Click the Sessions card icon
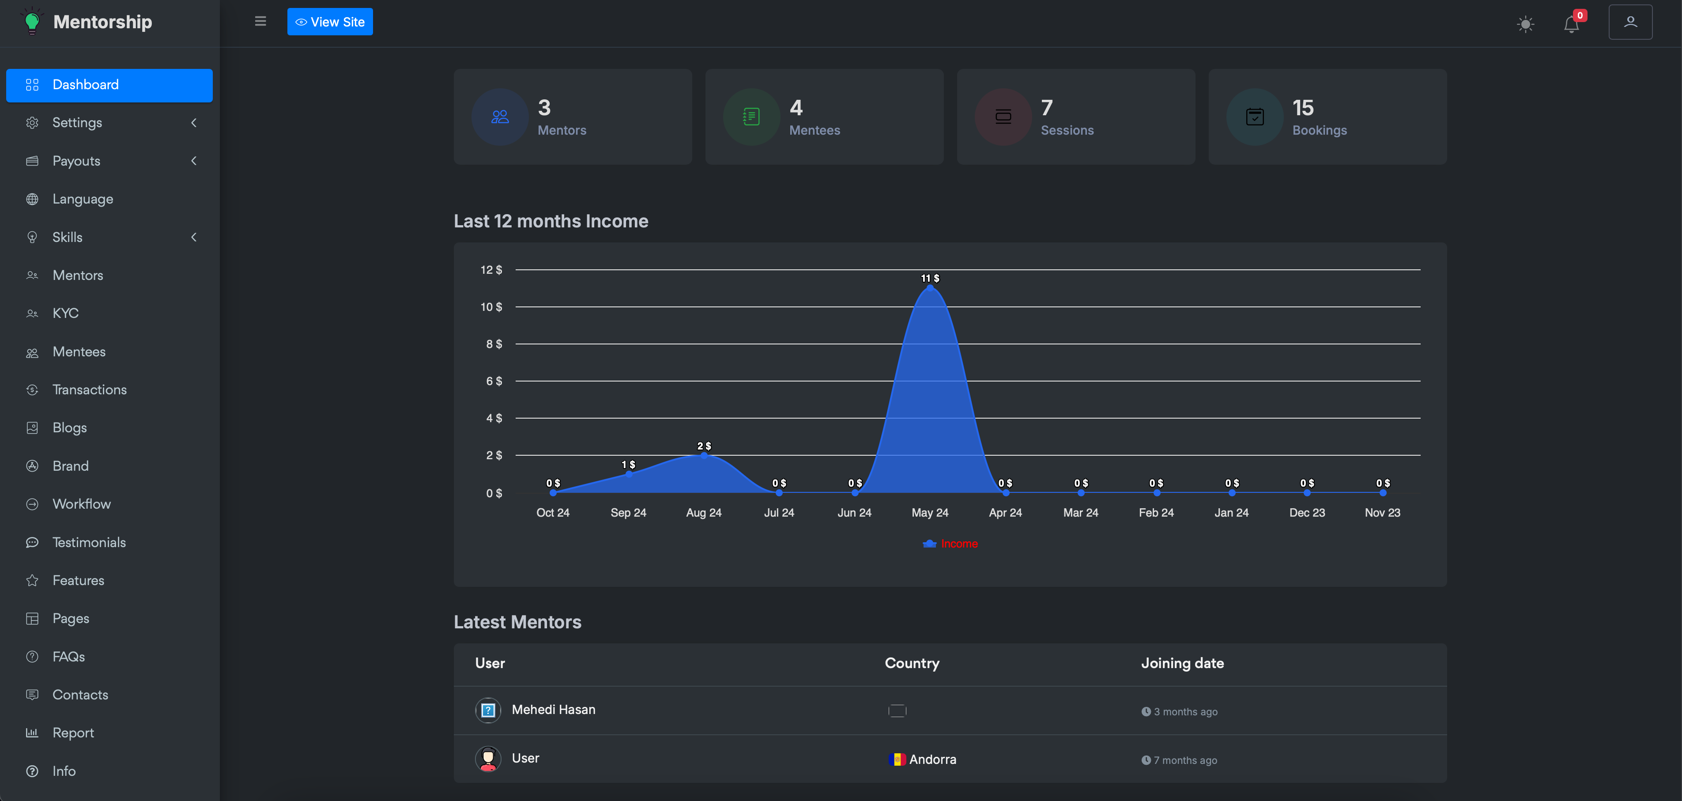Image resolution: width=1682 pixels, height=801 pixels. click(x=1003, y=117)
